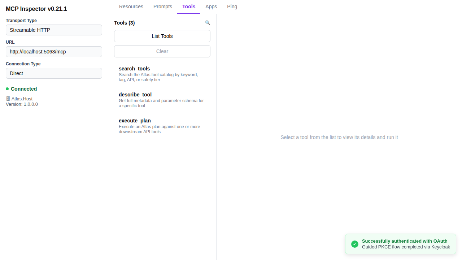This screenshot has width=462, height=260.
Task: Select the search_tools tool
Action: tap(162, 74)
